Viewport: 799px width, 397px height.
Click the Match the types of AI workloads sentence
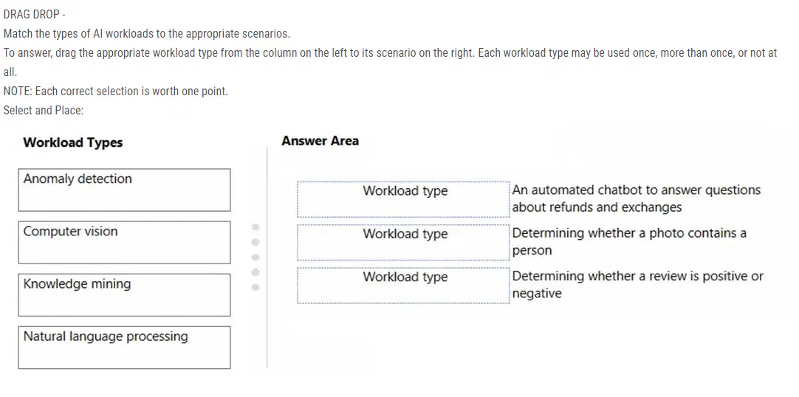tap(147, 34)
